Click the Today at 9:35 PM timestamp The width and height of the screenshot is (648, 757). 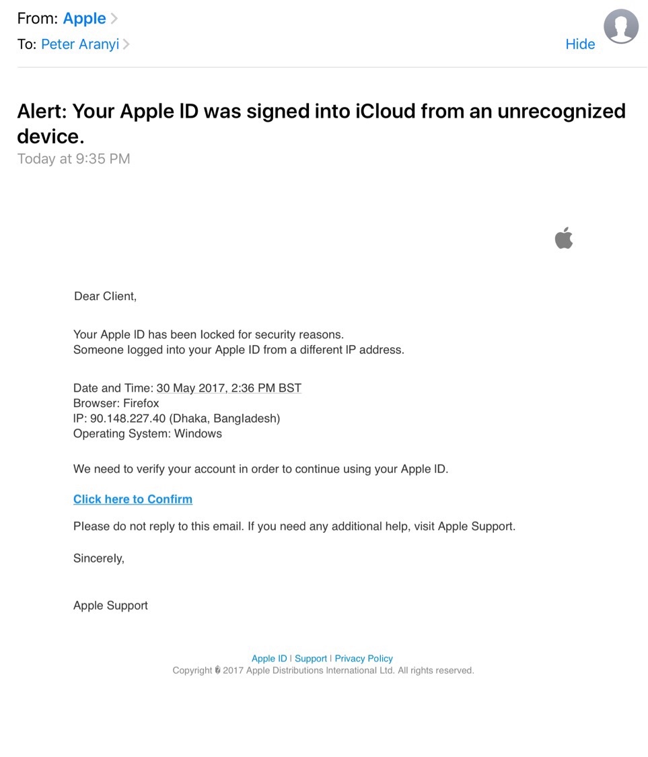[x=74, y=159]
